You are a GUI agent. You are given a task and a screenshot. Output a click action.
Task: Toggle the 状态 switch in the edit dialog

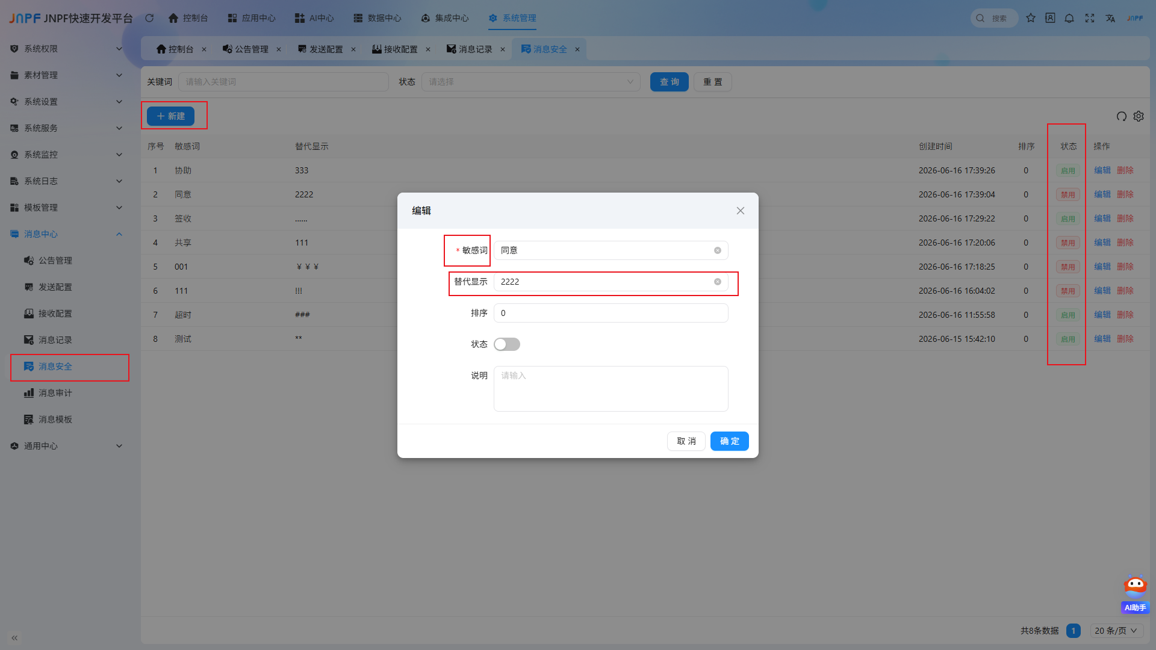point(507,344)
